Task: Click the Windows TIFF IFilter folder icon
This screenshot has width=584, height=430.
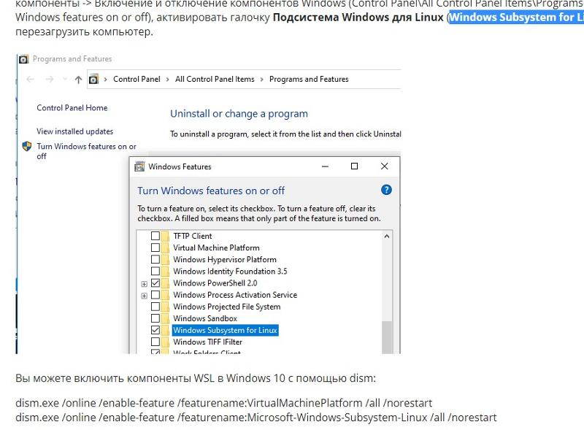Action: coord(165,342)
